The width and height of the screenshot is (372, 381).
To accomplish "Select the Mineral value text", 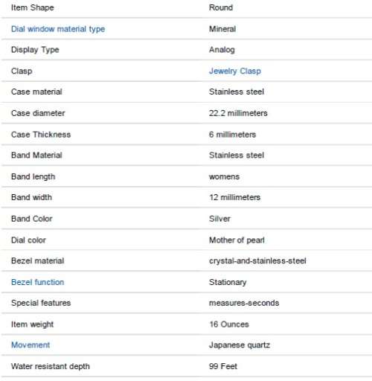I will 222,29.
